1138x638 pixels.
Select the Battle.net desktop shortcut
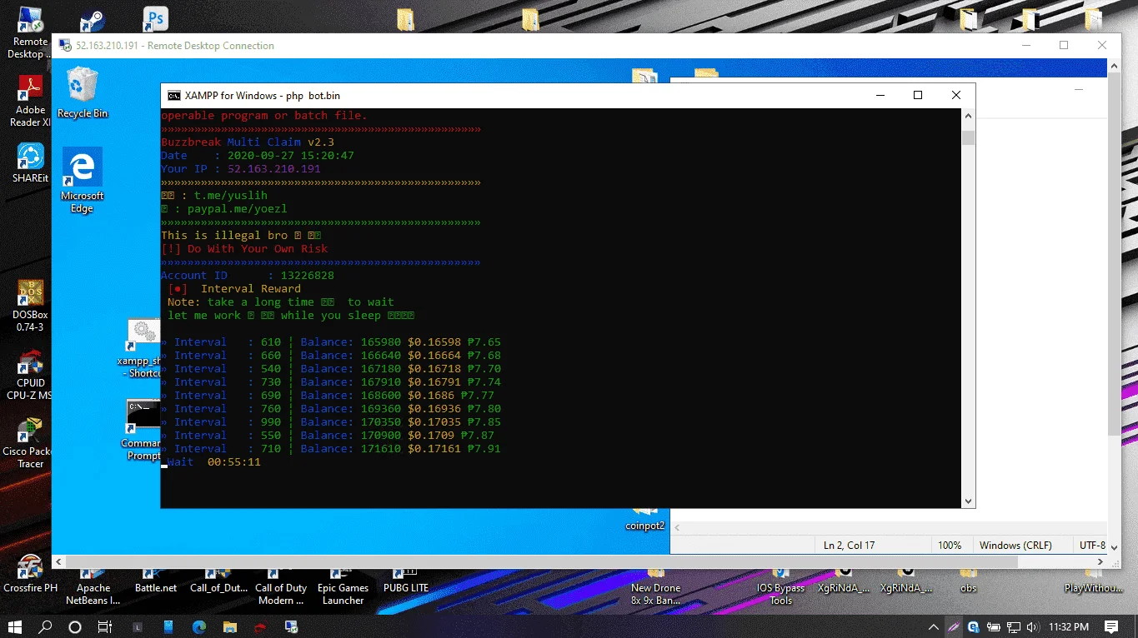point(156,581)
